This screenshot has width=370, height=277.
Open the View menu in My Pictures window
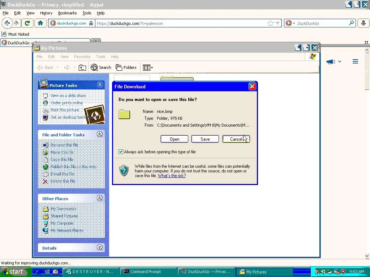[64, 57]
